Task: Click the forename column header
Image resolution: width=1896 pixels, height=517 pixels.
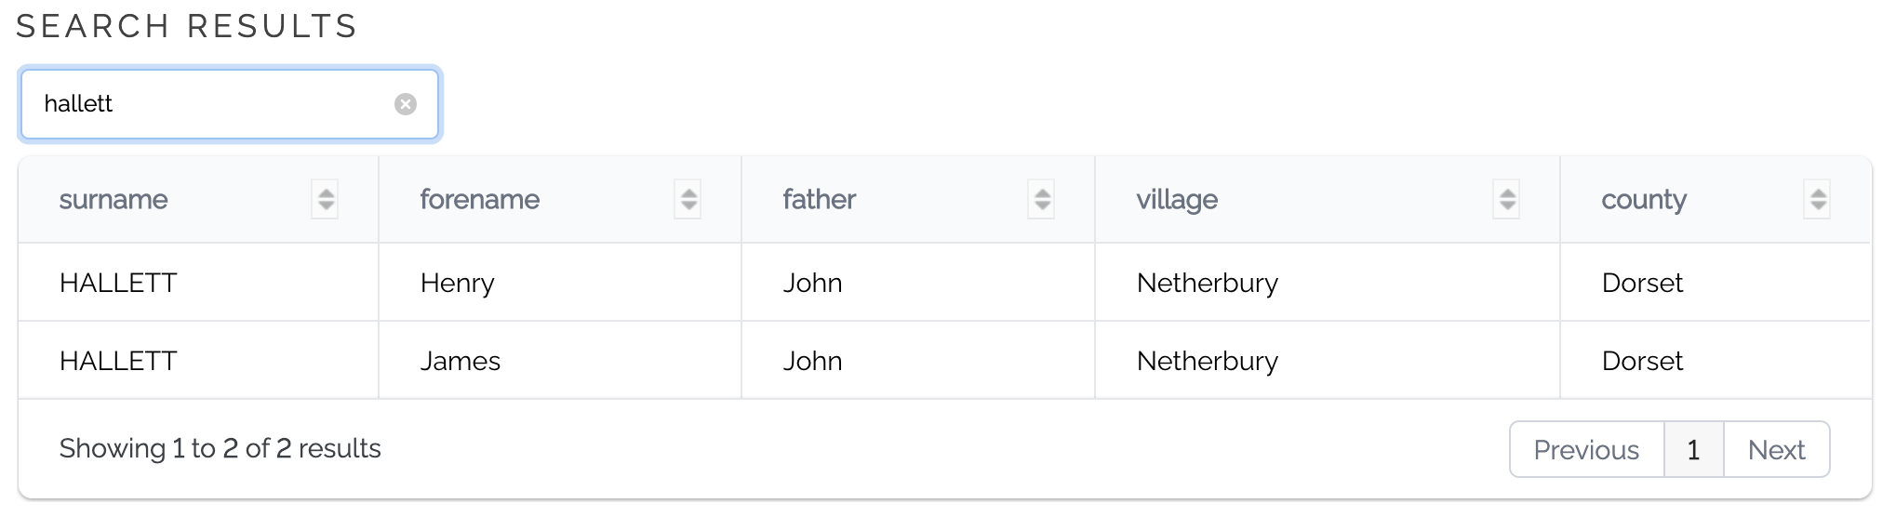Action: [x=560, y=199]
